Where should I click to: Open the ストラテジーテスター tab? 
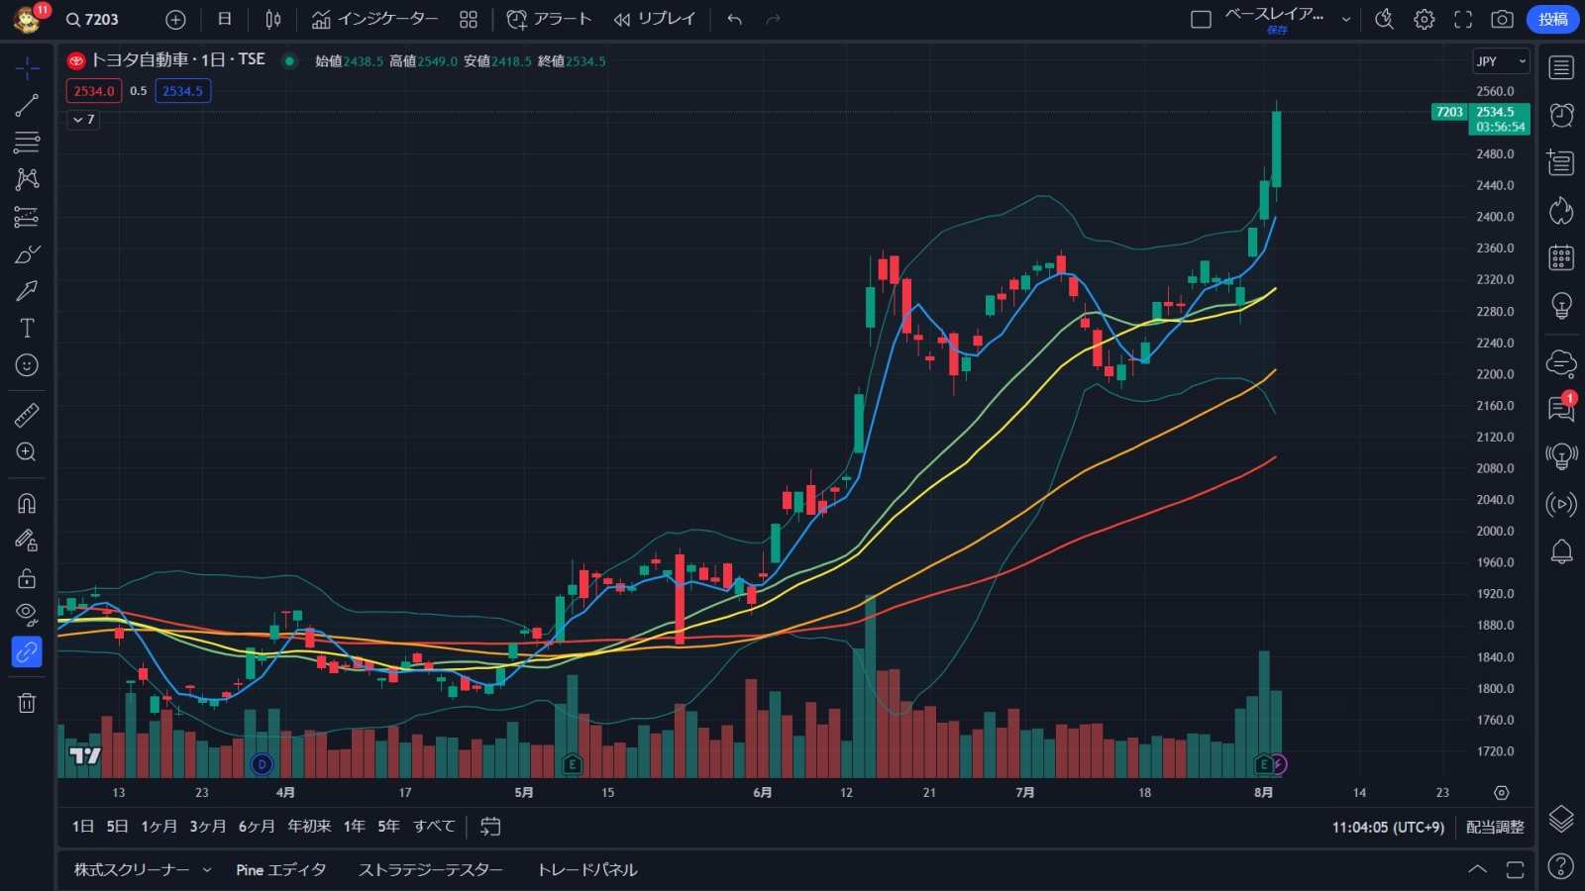tap(431, 869)
